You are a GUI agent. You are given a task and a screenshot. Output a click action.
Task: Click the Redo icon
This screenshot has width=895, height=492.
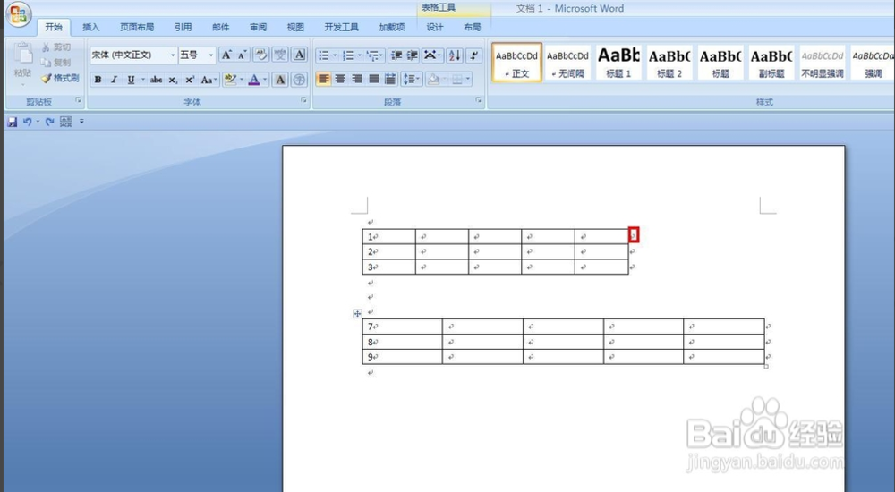tap(49, 122)
